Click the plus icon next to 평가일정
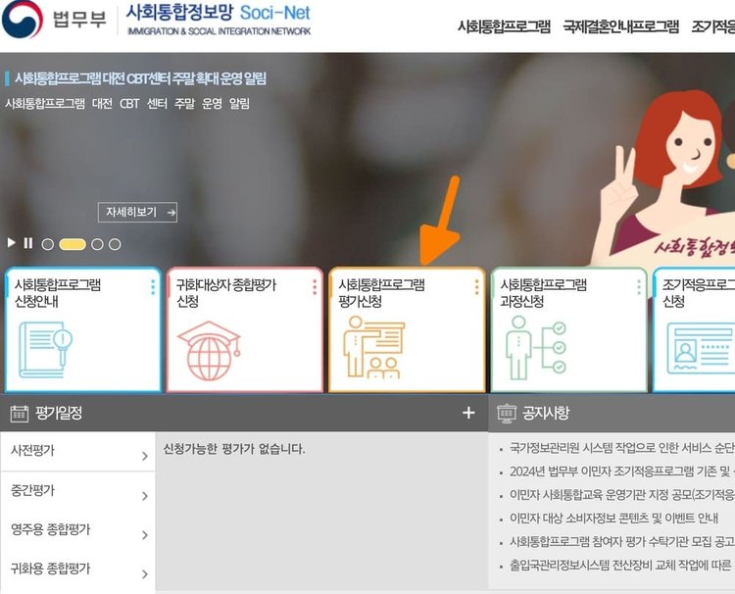The image size is (735, 594). 468,413
